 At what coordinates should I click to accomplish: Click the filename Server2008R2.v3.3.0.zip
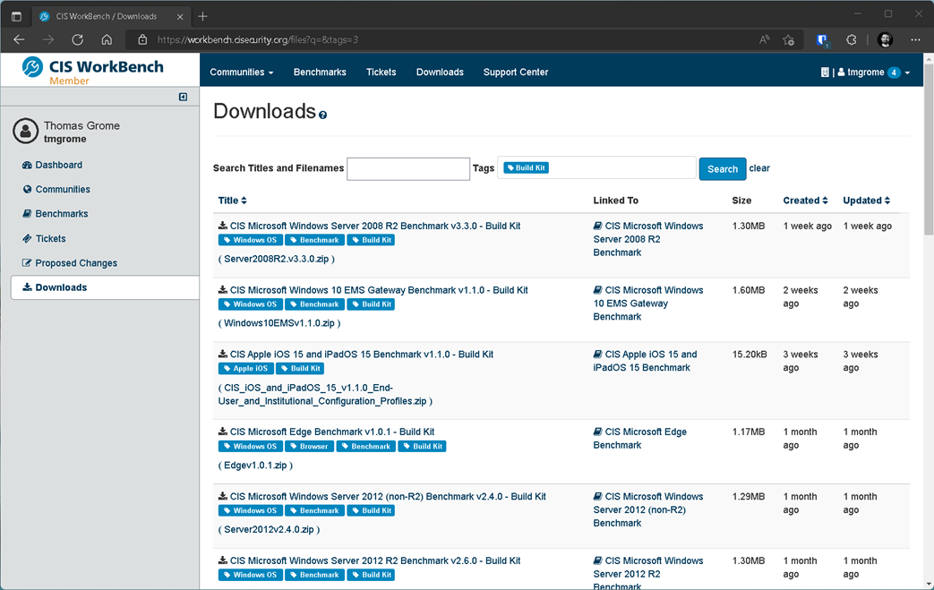(277, 259)
